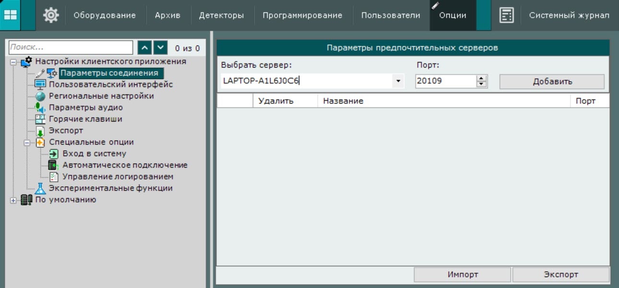619x288 pixels.
Task: Increase the port value with up stepper
Action: coord(481,78)
